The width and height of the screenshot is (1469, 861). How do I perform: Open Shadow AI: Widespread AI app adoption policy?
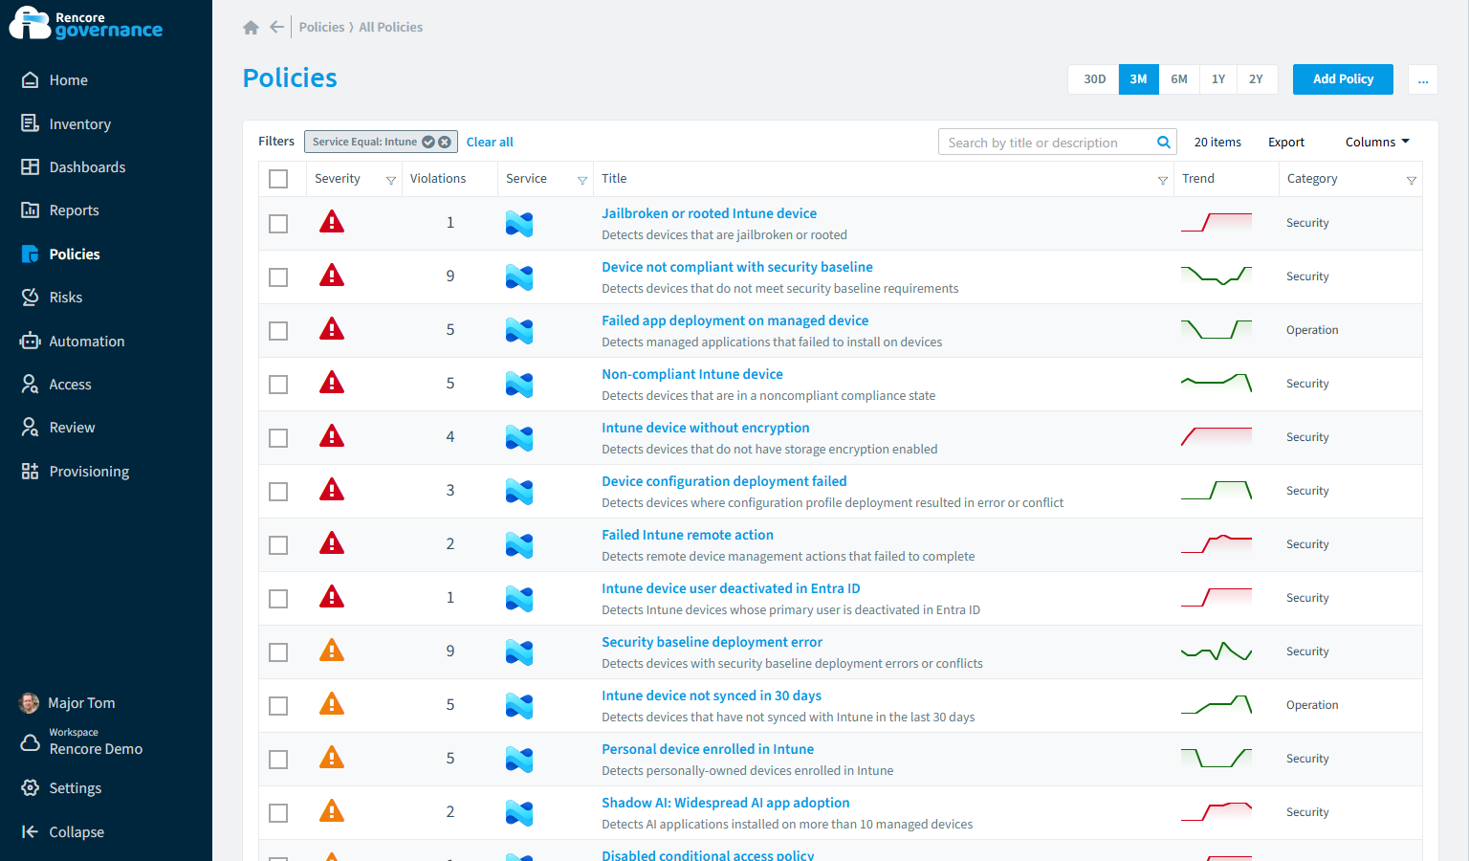coord(725,803)
